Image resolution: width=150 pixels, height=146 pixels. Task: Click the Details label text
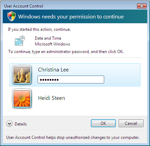point(21,124)
